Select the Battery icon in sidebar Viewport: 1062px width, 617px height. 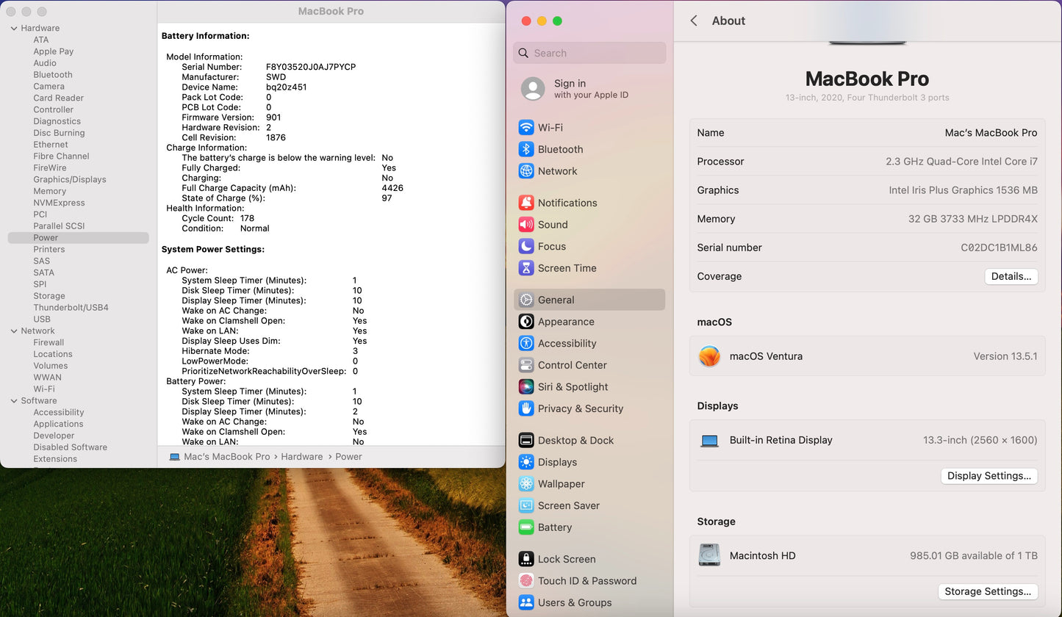[526, 527]
